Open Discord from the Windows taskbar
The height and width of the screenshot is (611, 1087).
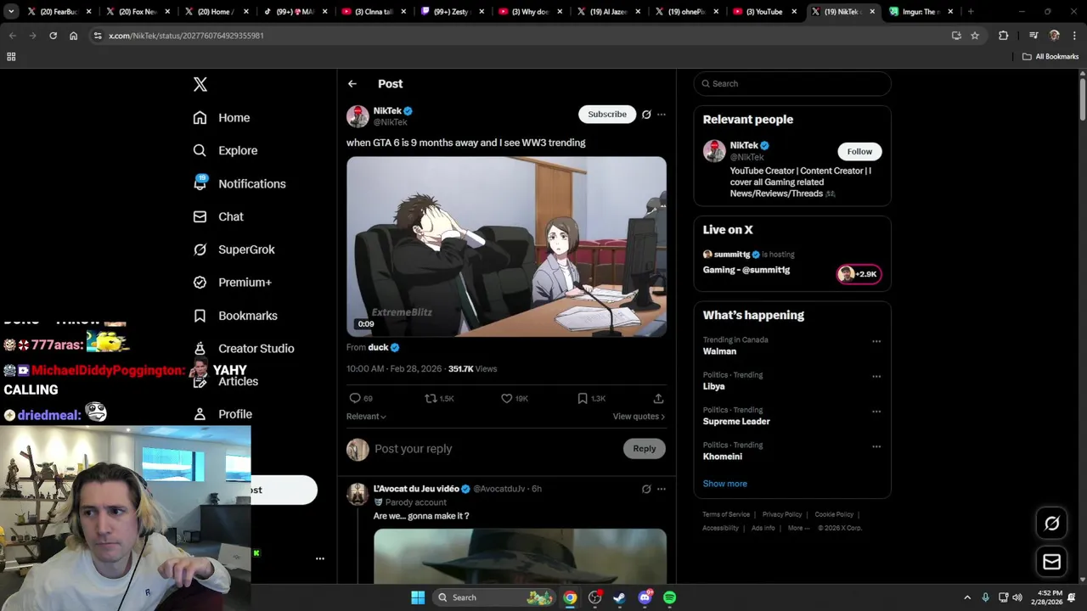(645, 597)
